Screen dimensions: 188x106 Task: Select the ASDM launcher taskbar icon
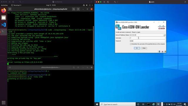[x=159, y=104]
